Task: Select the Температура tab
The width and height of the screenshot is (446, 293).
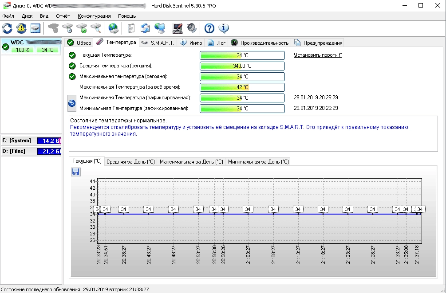Action: [x=116, y=42]
